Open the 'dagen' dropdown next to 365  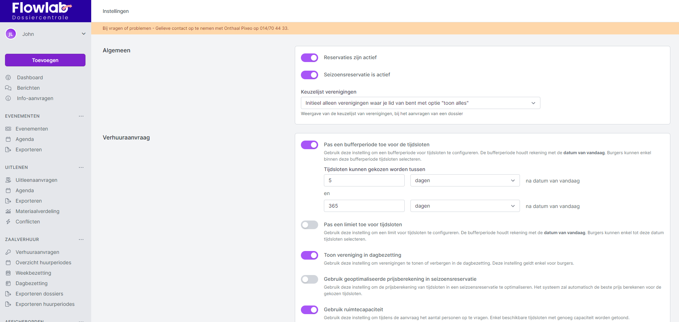[x=465, y=206]
